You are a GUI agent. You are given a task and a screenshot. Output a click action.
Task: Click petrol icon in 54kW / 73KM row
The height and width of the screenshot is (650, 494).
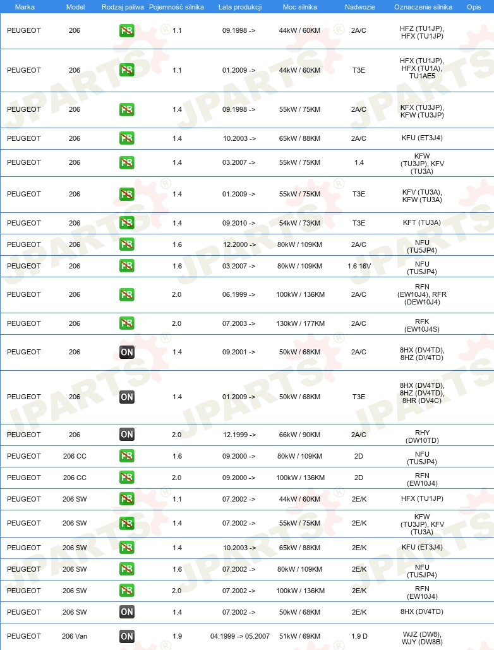coord(127,223)
